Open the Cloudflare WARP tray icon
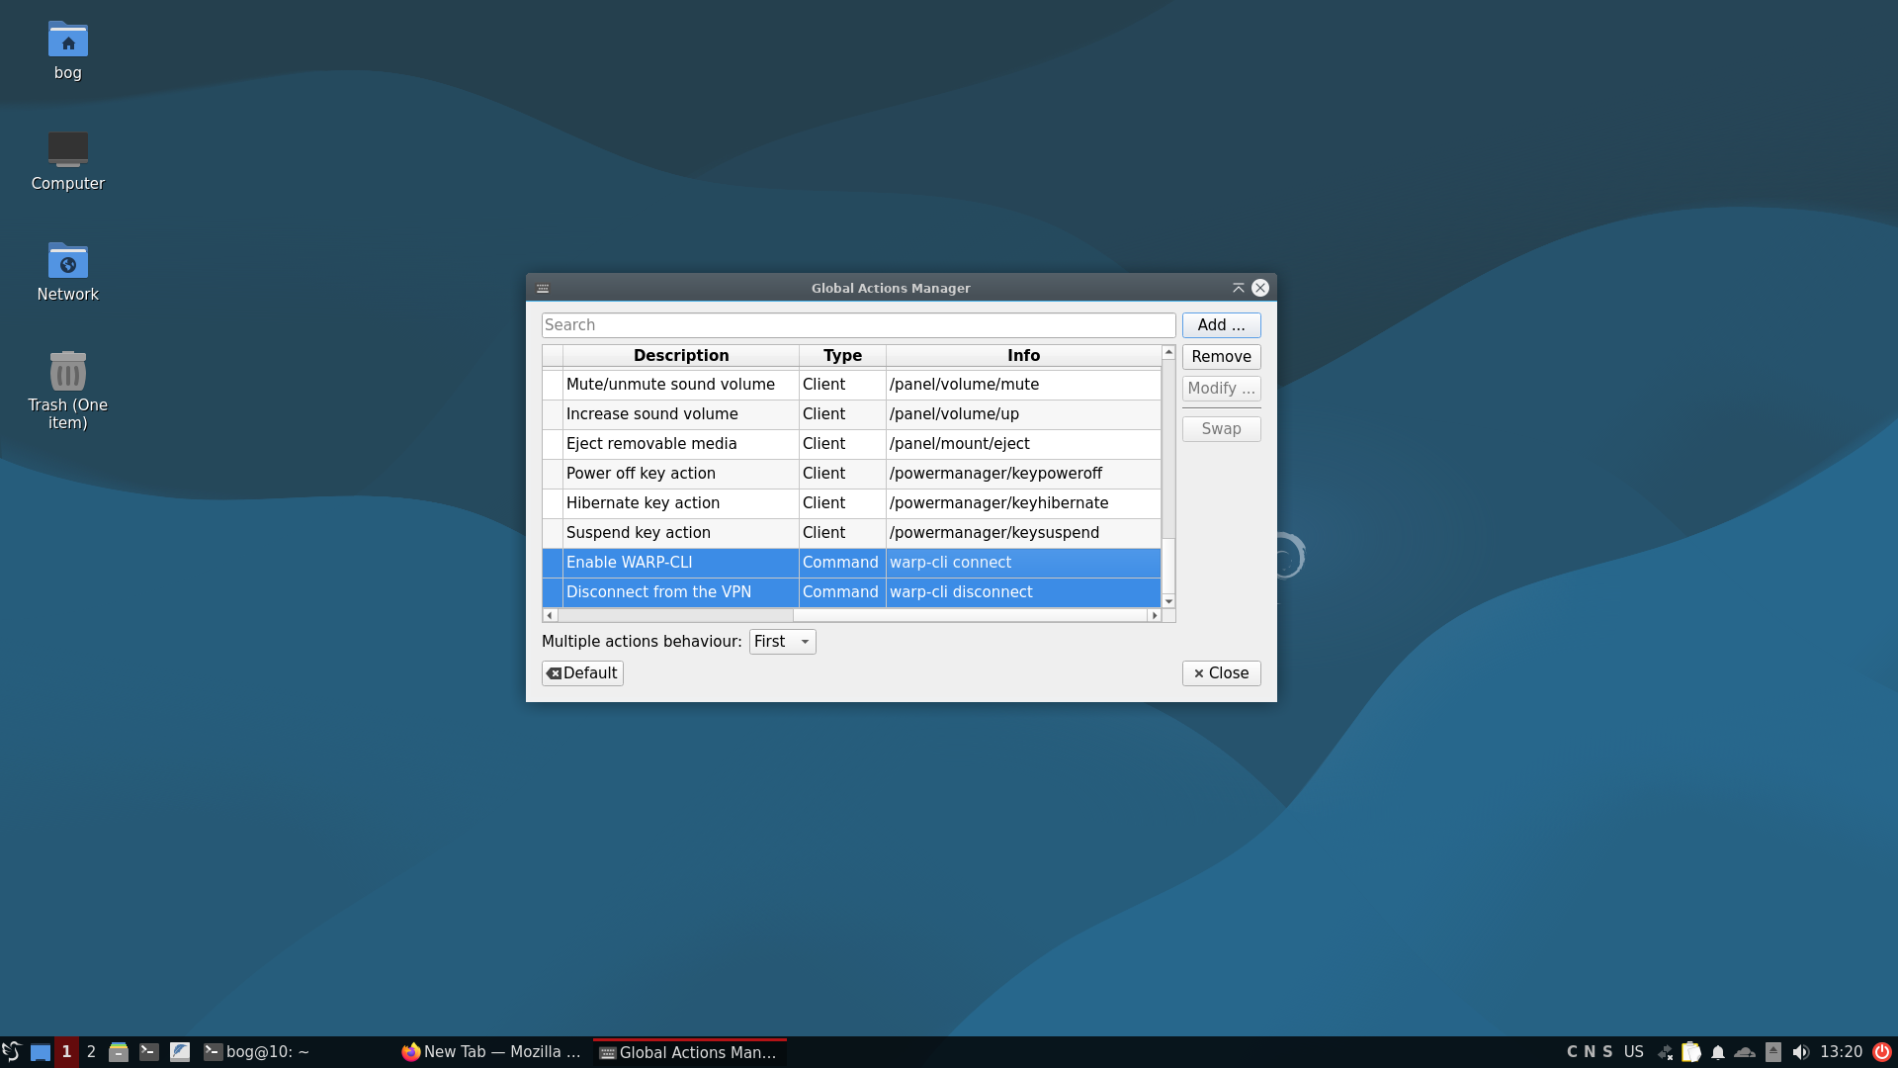The image size is (1898, 1068). tap(1743, 1051)
